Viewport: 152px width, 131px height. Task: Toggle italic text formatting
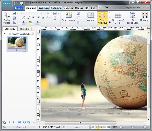(39, 18)
